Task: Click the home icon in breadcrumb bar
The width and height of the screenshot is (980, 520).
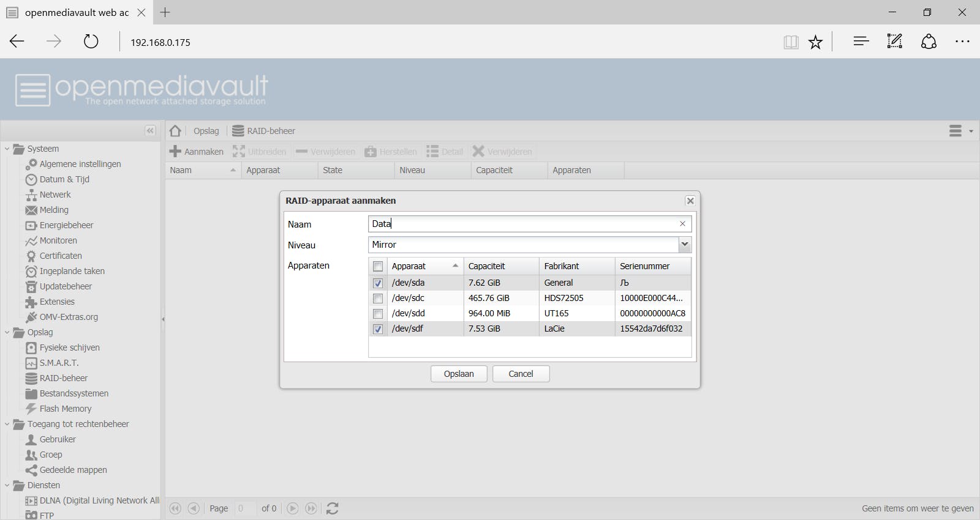Action: tap(175, 131)
